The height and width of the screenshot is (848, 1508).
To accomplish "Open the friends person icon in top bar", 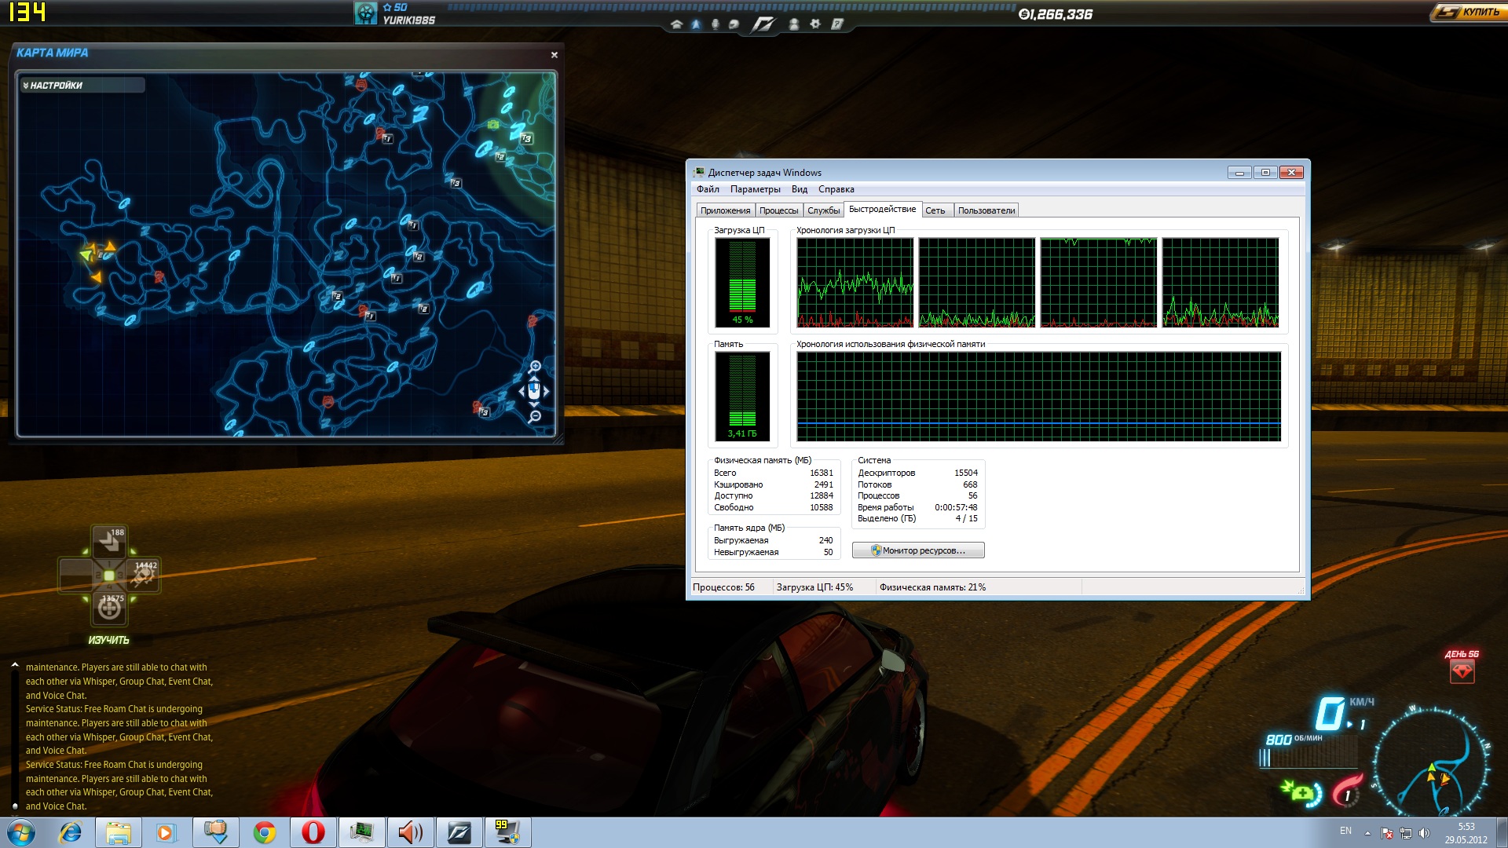I will tap(794, 24).
